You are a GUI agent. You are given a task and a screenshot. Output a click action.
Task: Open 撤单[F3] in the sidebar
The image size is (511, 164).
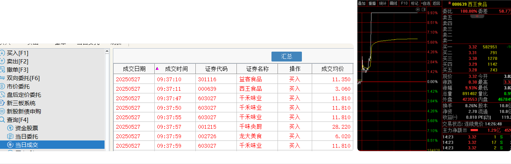[x=17, y=69]
